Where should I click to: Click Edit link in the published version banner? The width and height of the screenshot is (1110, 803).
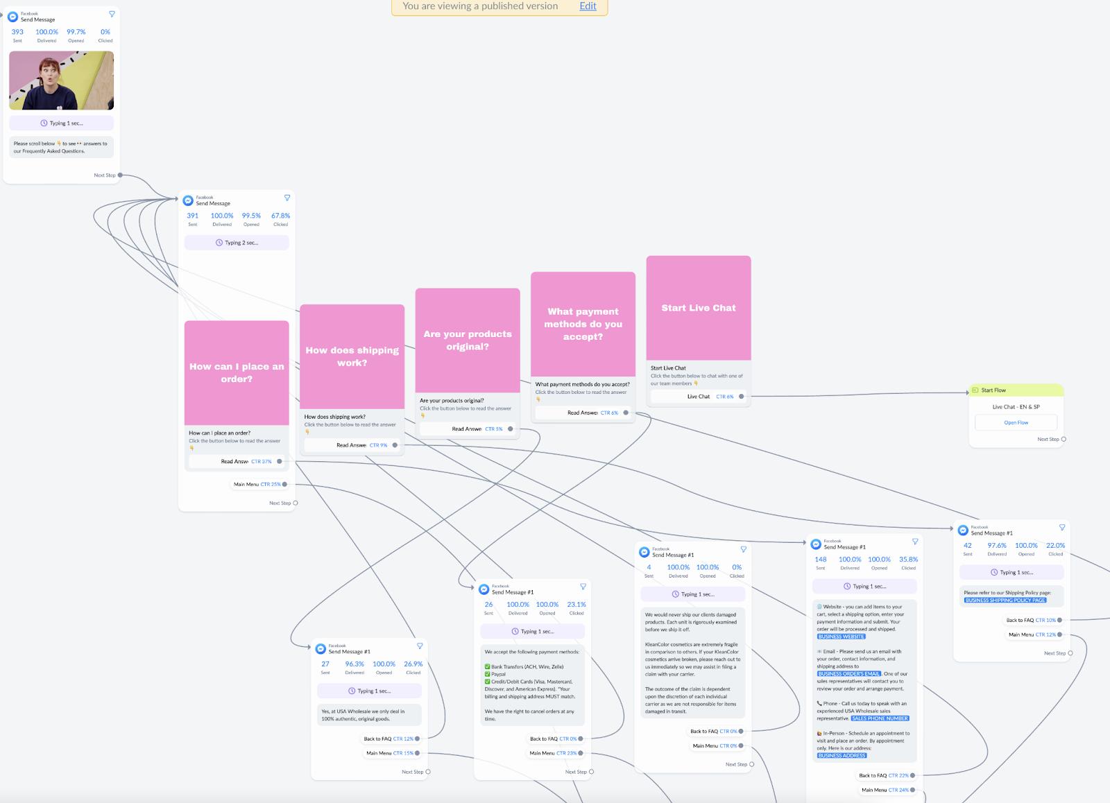[x=588, y=6]
